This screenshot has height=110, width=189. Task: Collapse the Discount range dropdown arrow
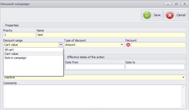(x=61, y=45)
